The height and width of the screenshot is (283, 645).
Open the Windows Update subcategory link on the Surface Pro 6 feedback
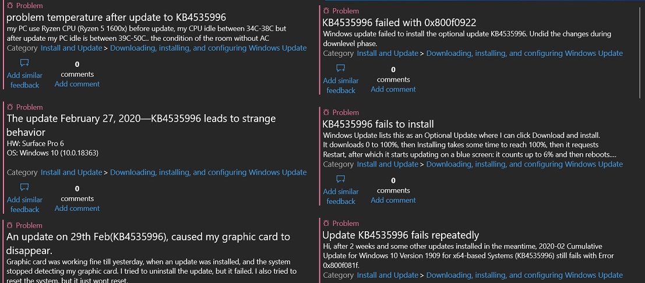click(x=208, y=172)
